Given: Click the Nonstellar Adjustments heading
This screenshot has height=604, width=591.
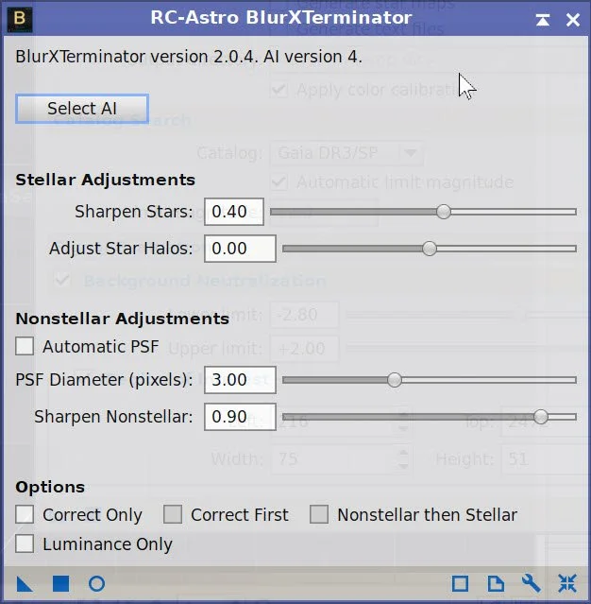Looking at the screenshot, I should [x=123, y=319].
